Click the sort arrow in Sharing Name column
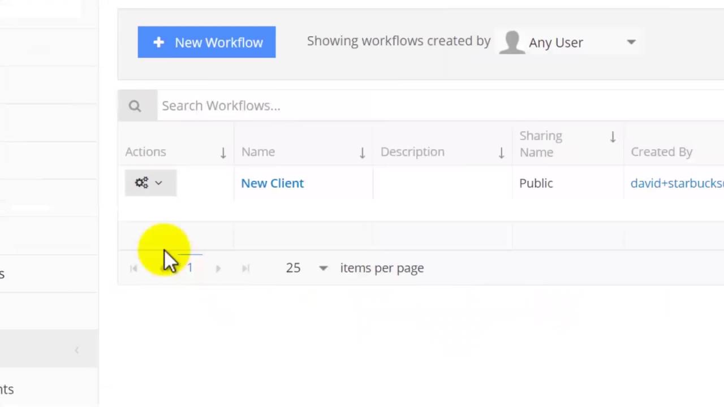Viewport: 724px width, 407px height. [x=613, y=137]
